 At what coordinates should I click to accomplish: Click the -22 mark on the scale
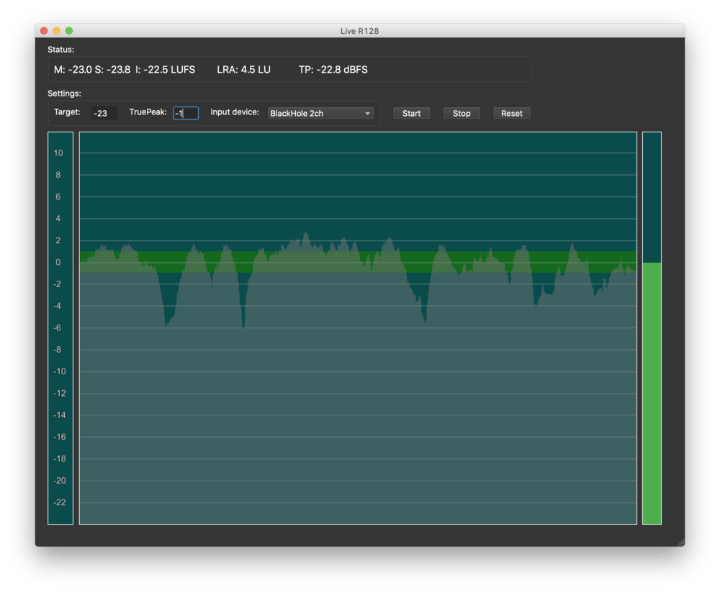click(58, 502)
